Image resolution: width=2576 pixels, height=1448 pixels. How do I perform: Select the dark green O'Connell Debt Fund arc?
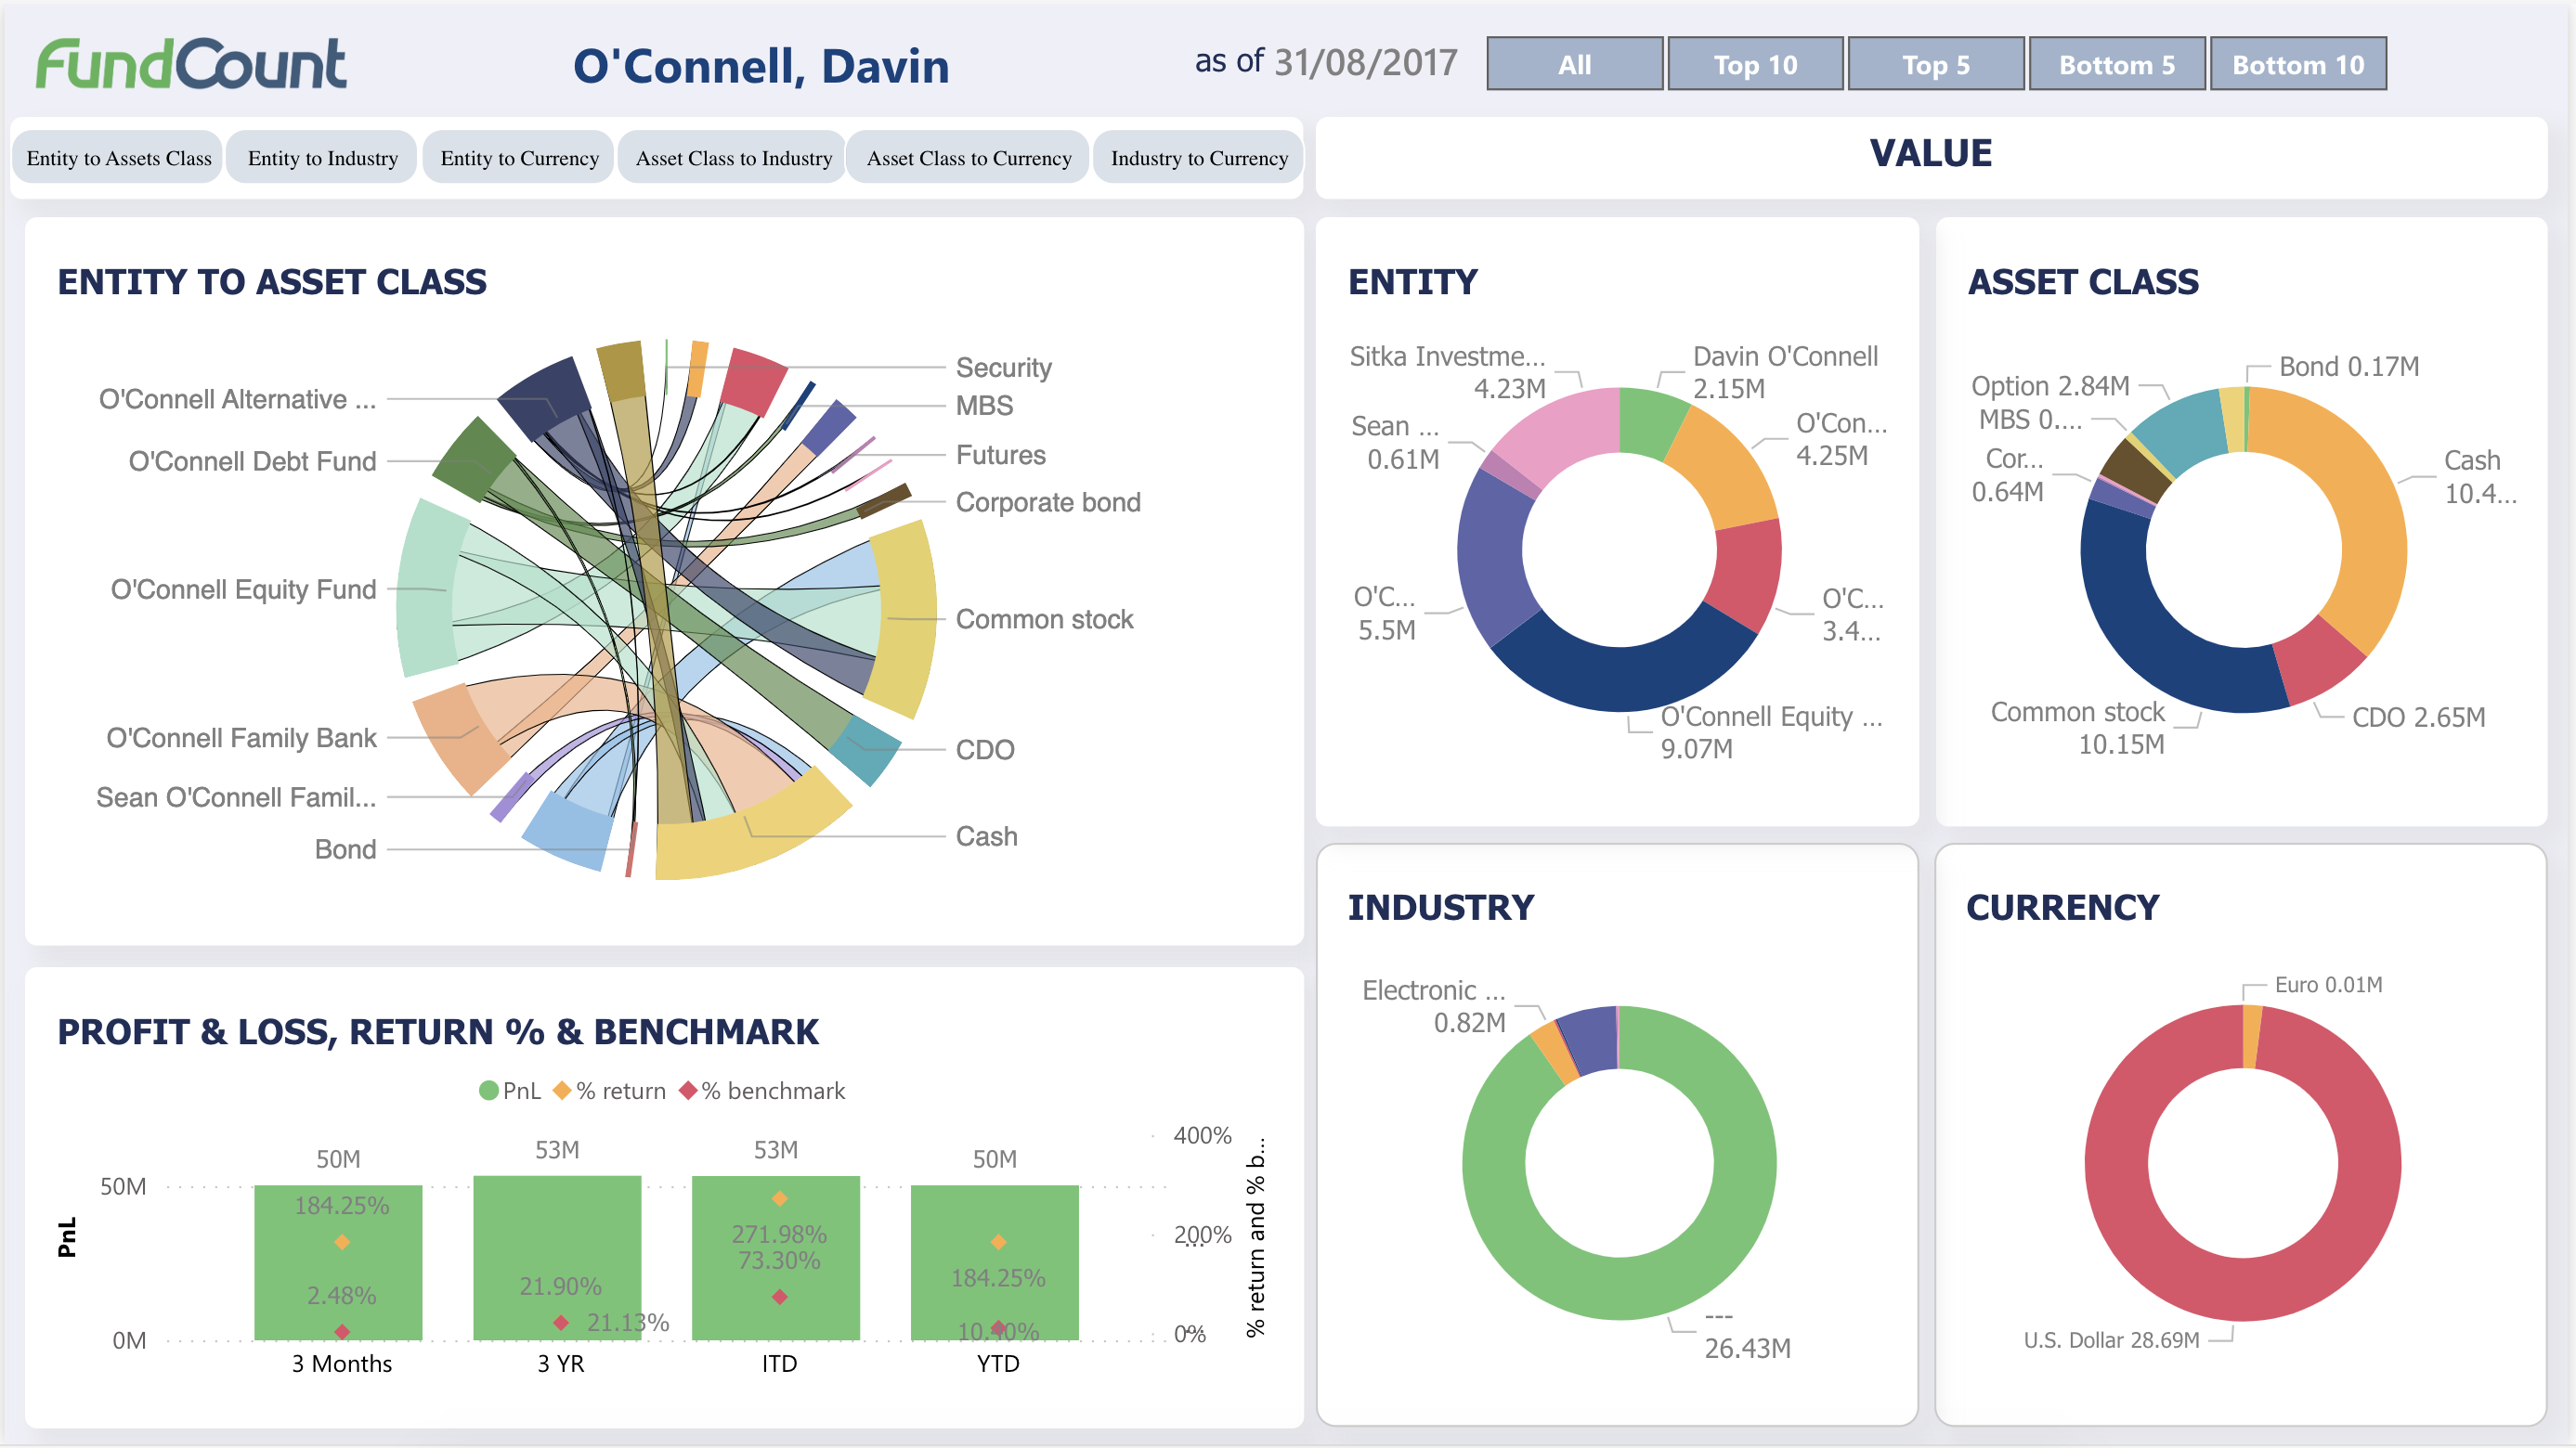(x=473, y=459)
